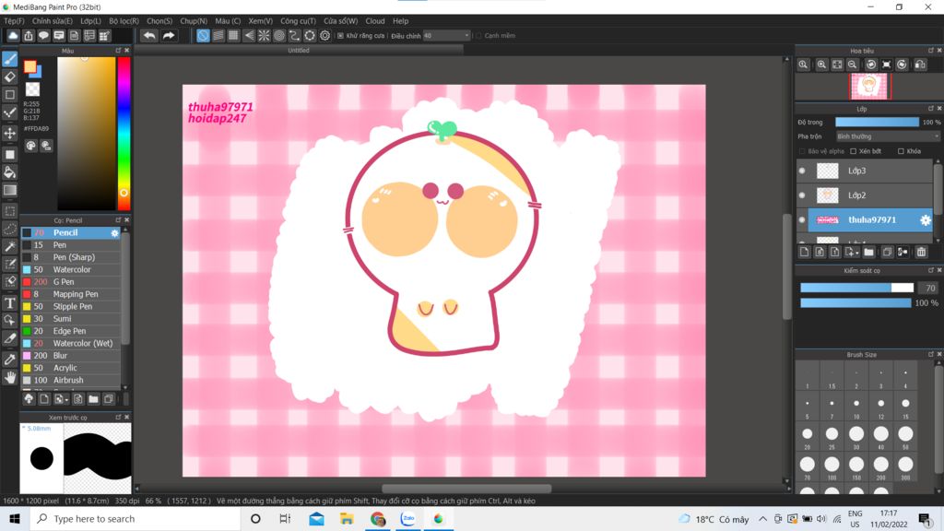Open the thuha97971 layer settings gear
This screenshot has width=944, height=531.
tap(926, 220)
